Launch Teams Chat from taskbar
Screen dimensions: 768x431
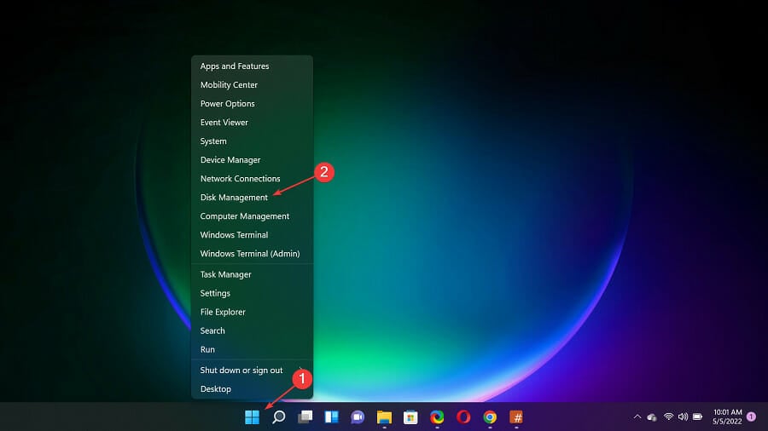(358, 417)
